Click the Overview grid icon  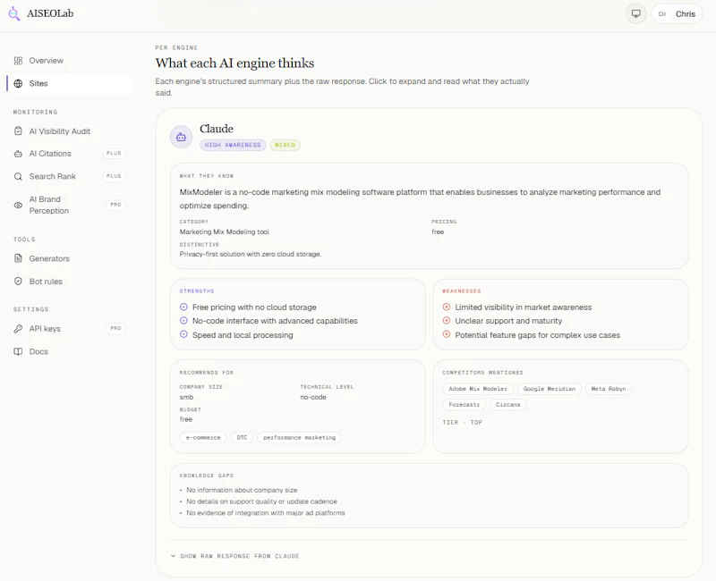(x=18, y=61)
